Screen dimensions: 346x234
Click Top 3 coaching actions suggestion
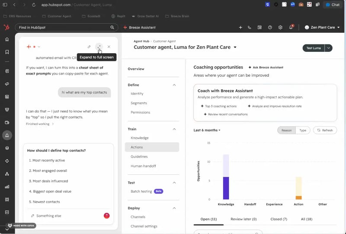pos(218,106)
